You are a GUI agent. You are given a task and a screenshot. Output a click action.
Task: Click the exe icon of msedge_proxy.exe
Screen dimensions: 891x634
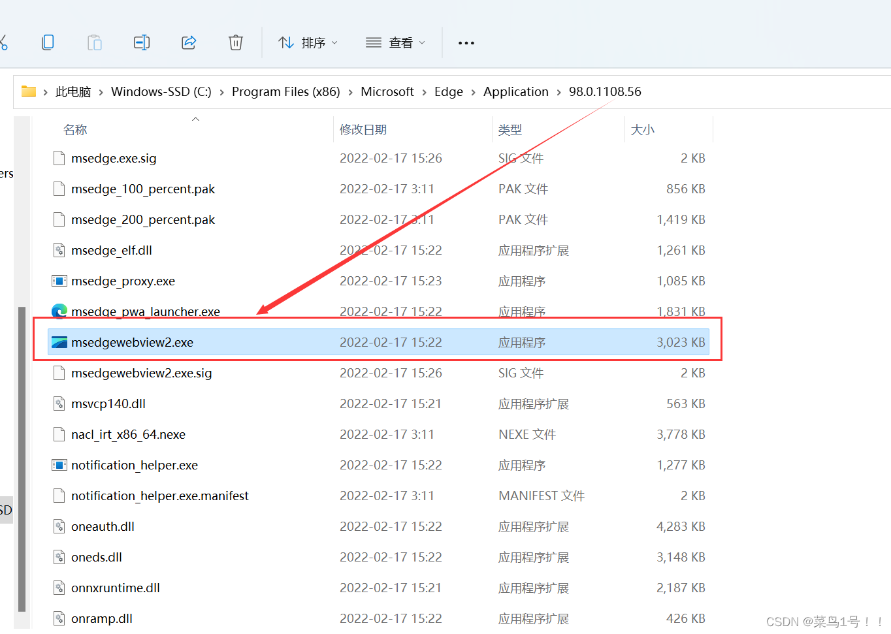click(x=59, y=281)
